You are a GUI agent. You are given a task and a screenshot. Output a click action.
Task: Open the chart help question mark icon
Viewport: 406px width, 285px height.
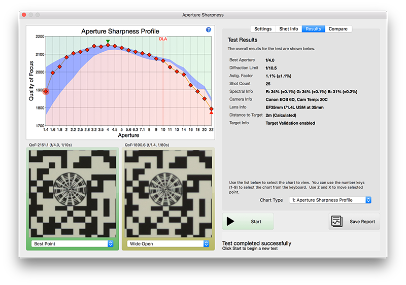(209, 30)
